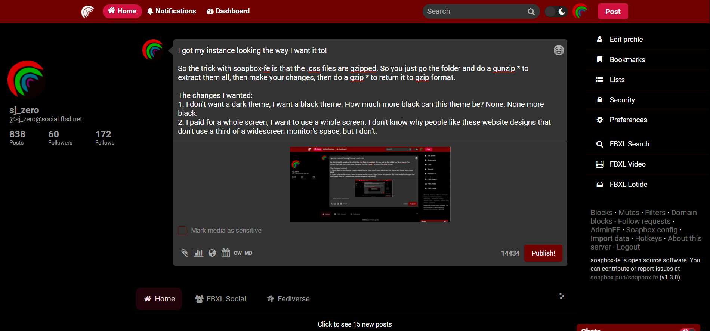Viewport: 710px width, 331px height.
Task: Check Mark media as sensitive
Action: click(x=182, y=231)
